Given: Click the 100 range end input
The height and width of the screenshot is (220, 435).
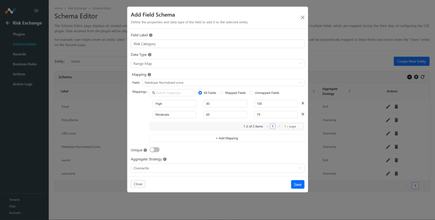Looking at the screenshot, I should [276, 104].
